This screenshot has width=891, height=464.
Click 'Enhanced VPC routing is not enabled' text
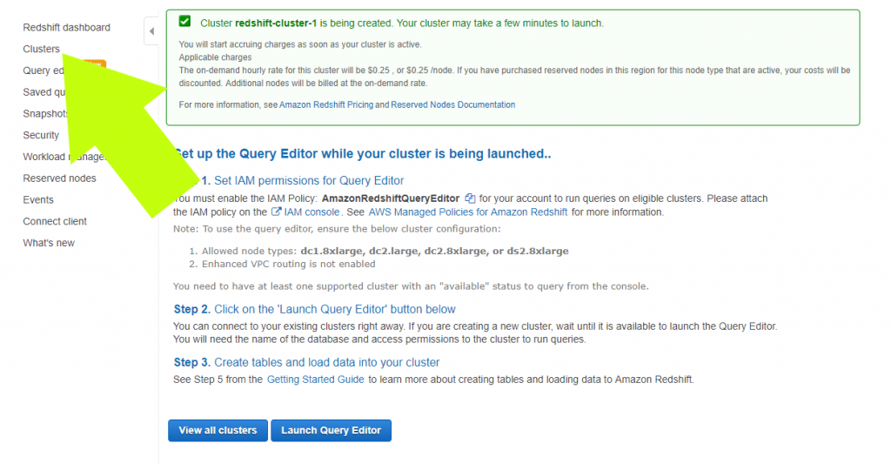tap(289, 264)
